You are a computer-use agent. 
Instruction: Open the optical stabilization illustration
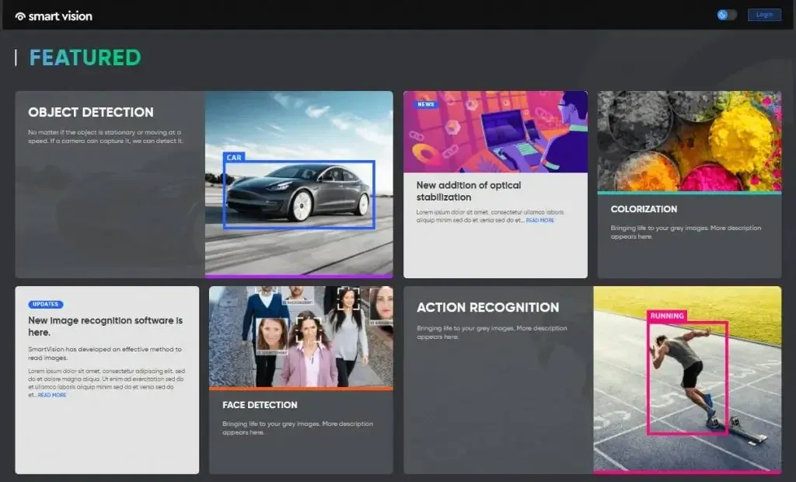[495, 132]
